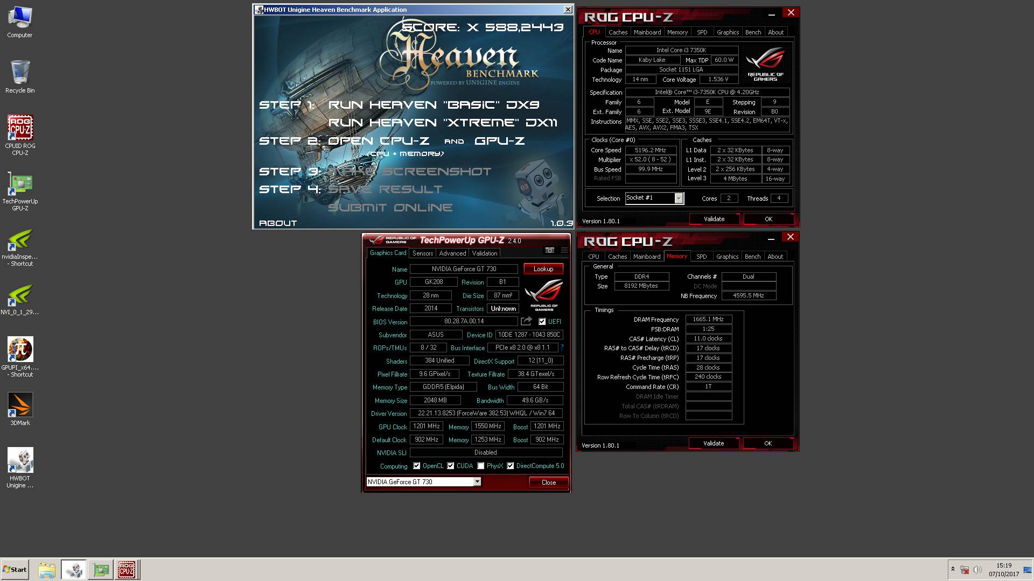Screen dimensions: 1034x581
Task: Launch GPUPI_x64 shortcut icon
Action: 20,356
